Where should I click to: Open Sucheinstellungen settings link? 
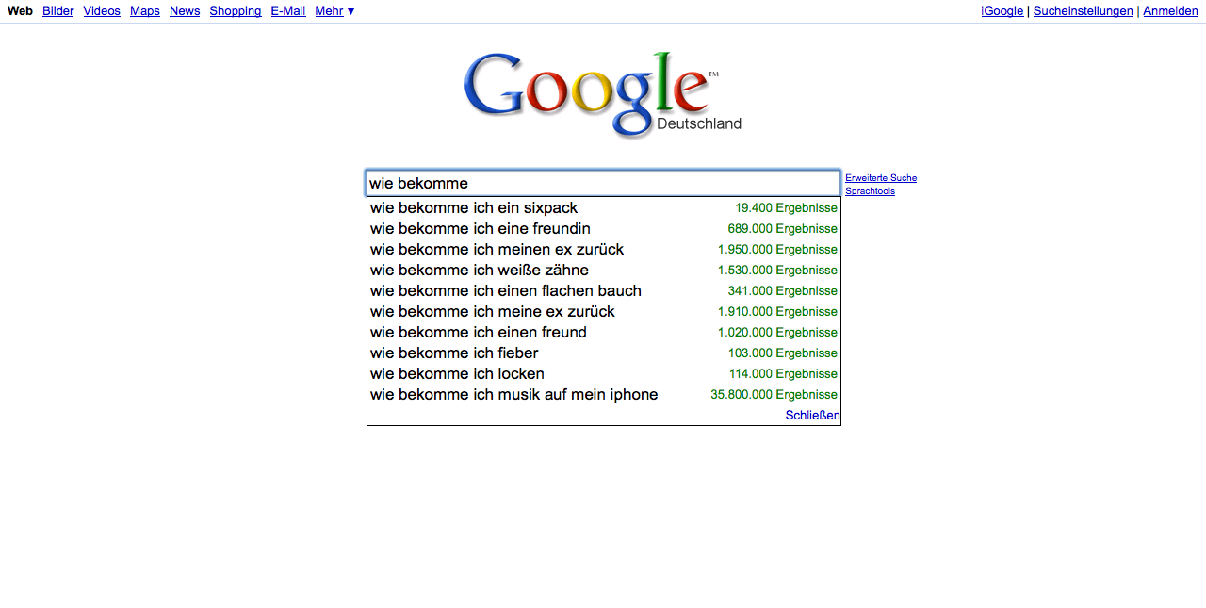click(1084, 11)
